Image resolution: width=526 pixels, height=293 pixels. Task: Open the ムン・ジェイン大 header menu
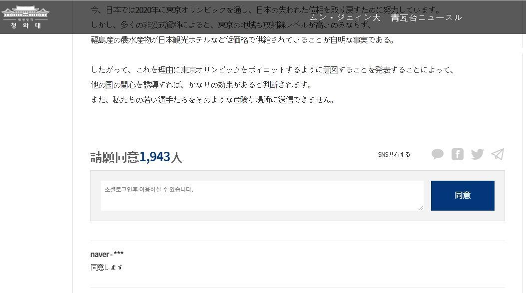tap(345, 18)
